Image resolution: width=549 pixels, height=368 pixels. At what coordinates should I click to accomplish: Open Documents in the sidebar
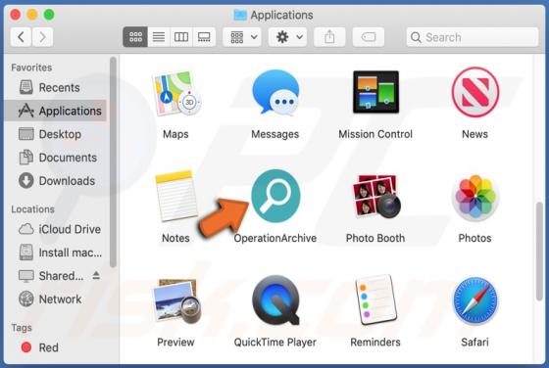click(55, 158)
